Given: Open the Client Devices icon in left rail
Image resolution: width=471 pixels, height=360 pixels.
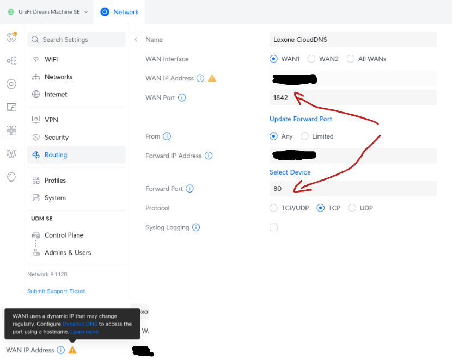Looking at the screenshot, I should 11,107.
